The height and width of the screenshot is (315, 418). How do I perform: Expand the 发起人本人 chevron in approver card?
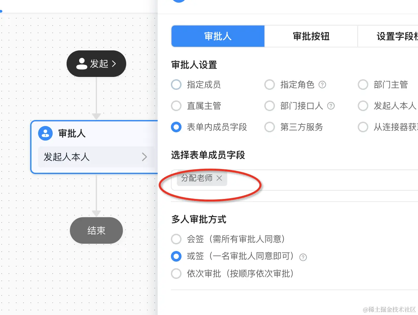pos(144,157)
